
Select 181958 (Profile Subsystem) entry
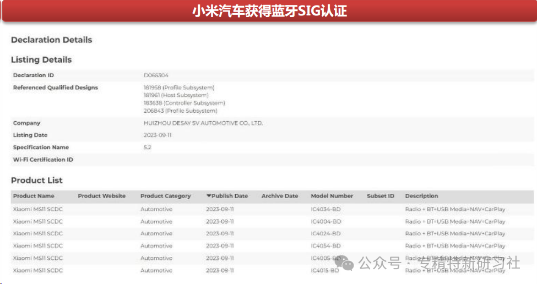point(179,88)
